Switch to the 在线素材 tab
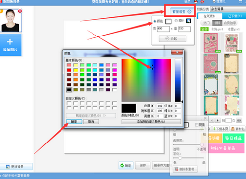Image resolution: width=246 pixels, height=179 pixels. pos(210,16)
